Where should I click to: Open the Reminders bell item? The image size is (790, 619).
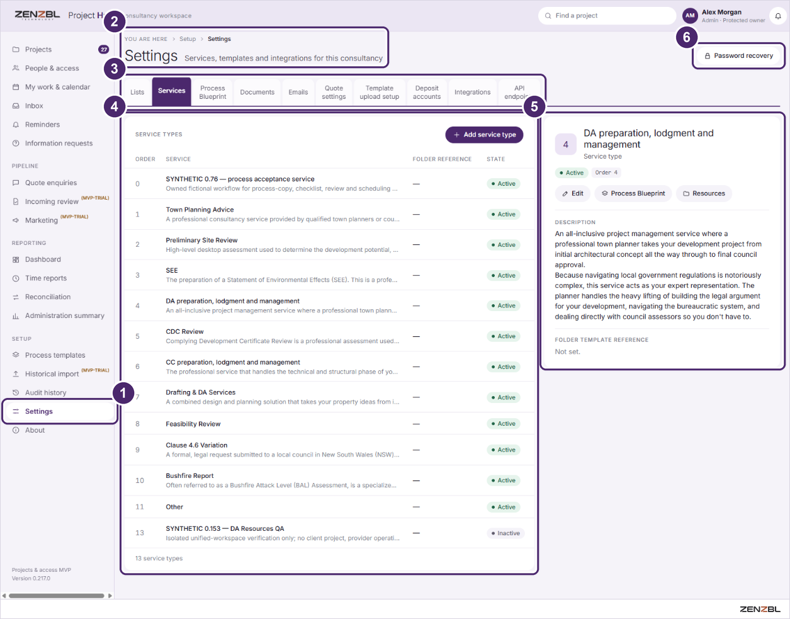click(42, 125)
